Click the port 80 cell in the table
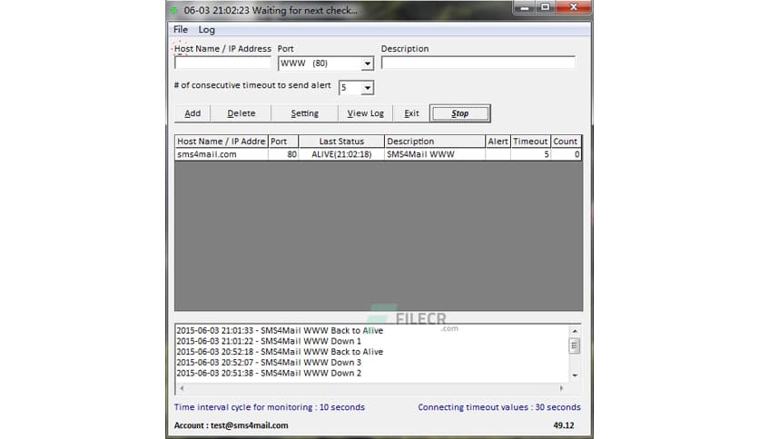This screenshot has height=439, width=759. click(283, 154)
